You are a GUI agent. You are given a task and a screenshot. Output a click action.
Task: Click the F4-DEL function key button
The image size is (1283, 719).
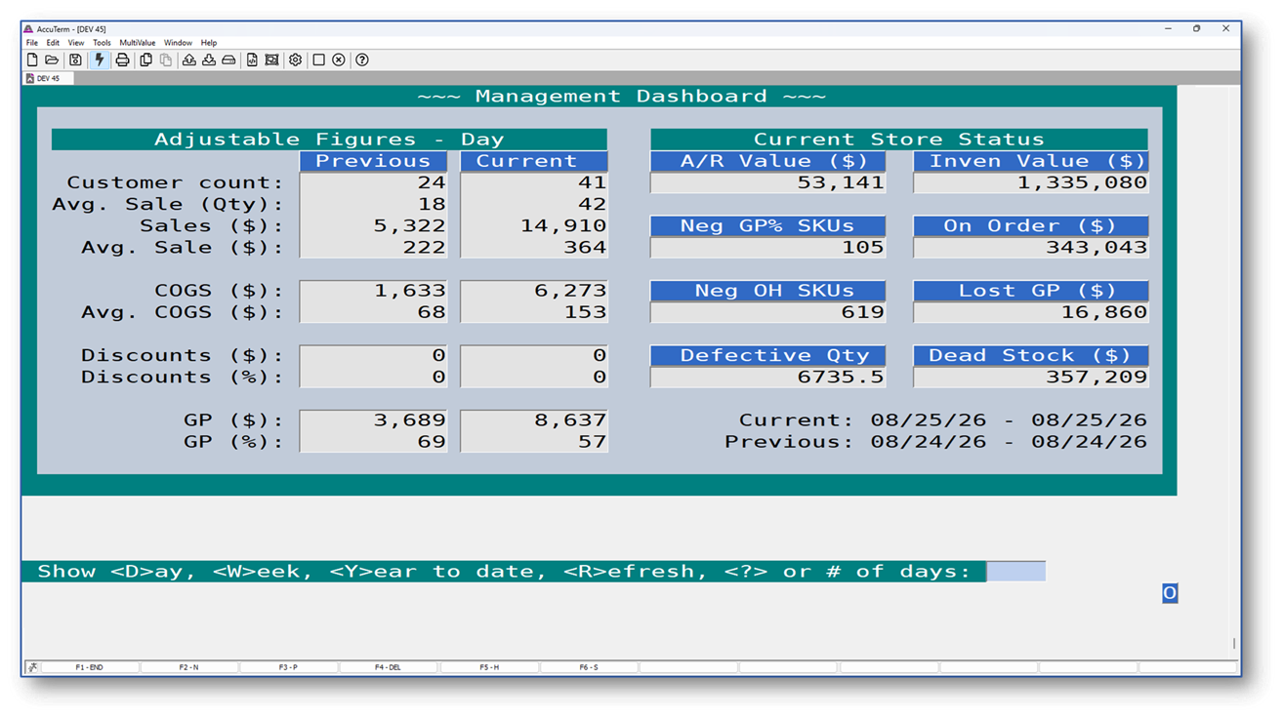coord(389,667)
